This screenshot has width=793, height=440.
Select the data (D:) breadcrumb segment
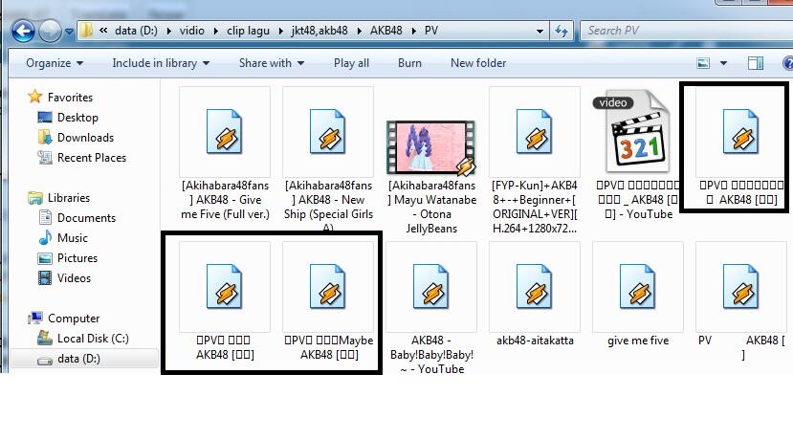[136, 31]
